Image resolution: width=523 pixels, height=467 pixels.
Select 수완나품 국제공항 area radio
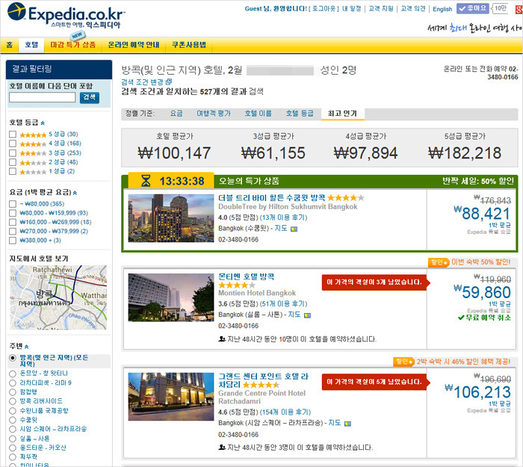pos(13,411)
